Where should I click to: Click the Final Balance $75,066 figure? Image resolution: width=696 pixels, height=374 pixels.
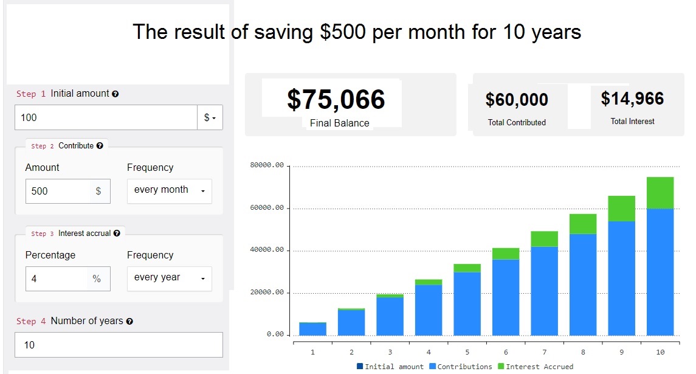336,100
